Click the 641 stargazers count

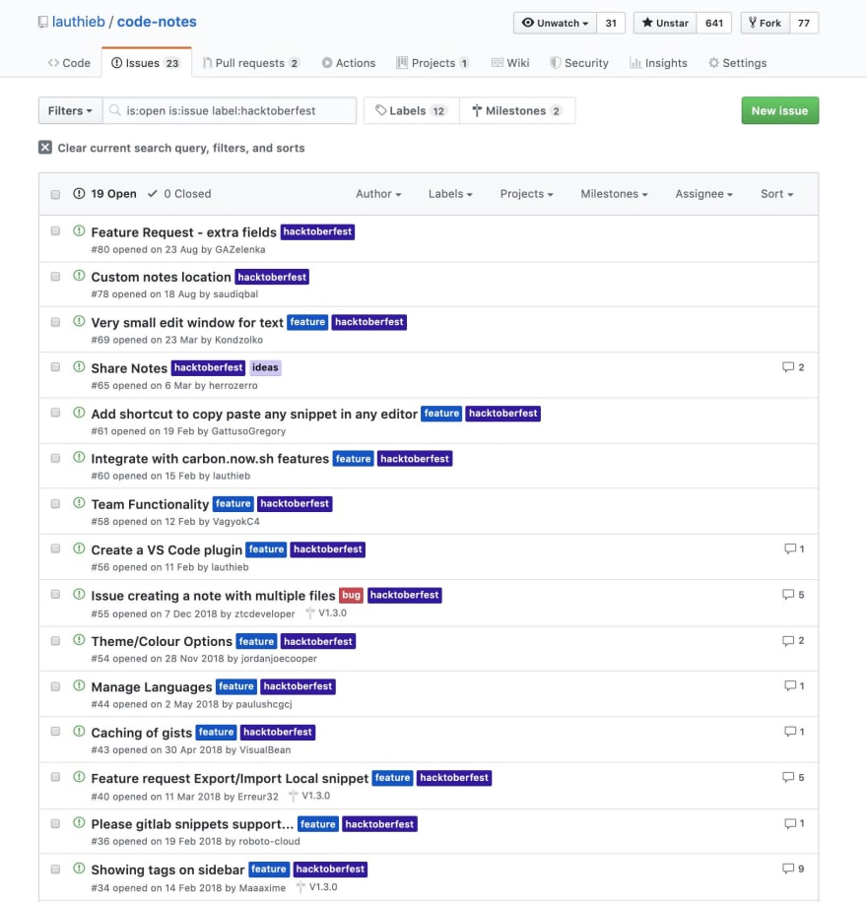pos(714,23)
